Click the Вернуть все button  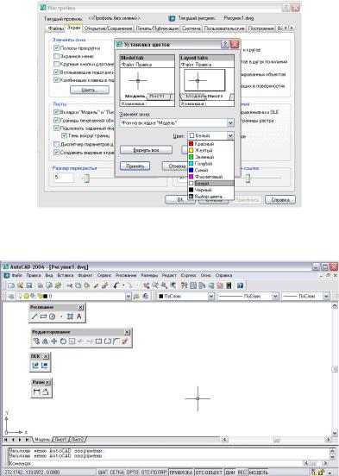coord(146,150)
